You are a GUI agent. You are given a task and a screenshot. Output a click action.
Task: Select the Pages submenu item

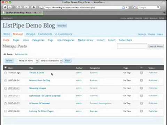coord(16,40)
